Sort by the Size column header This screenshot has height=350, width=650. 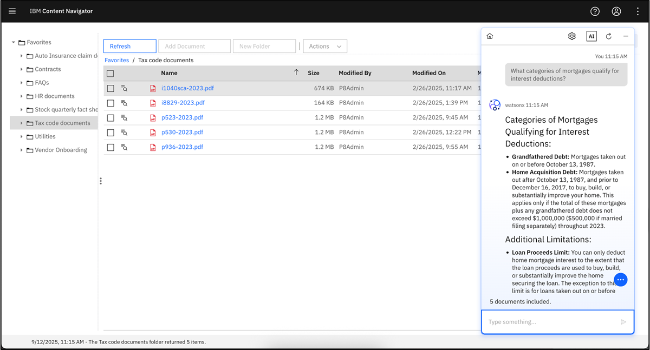pos(314,73)
